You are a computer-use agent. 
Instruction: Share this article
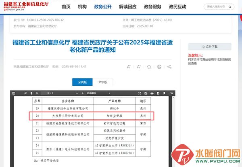[169, 67]
